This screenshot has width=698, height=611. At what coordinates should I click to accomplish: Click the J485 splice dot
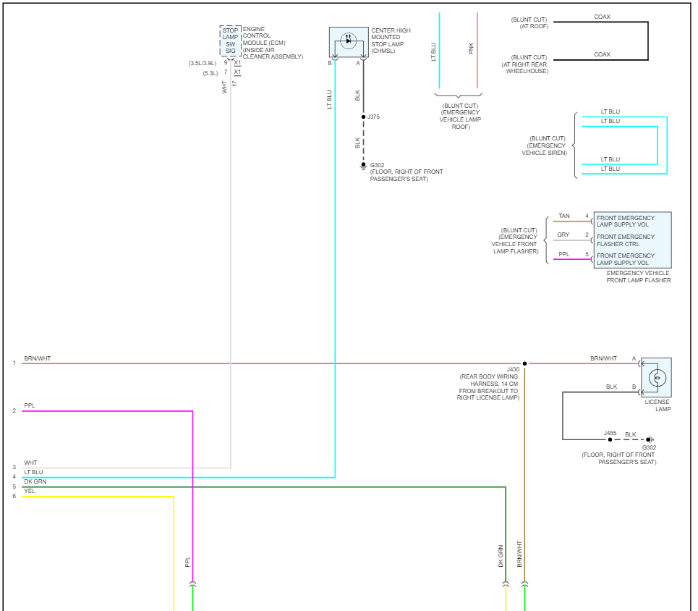[x=610, y=439]
